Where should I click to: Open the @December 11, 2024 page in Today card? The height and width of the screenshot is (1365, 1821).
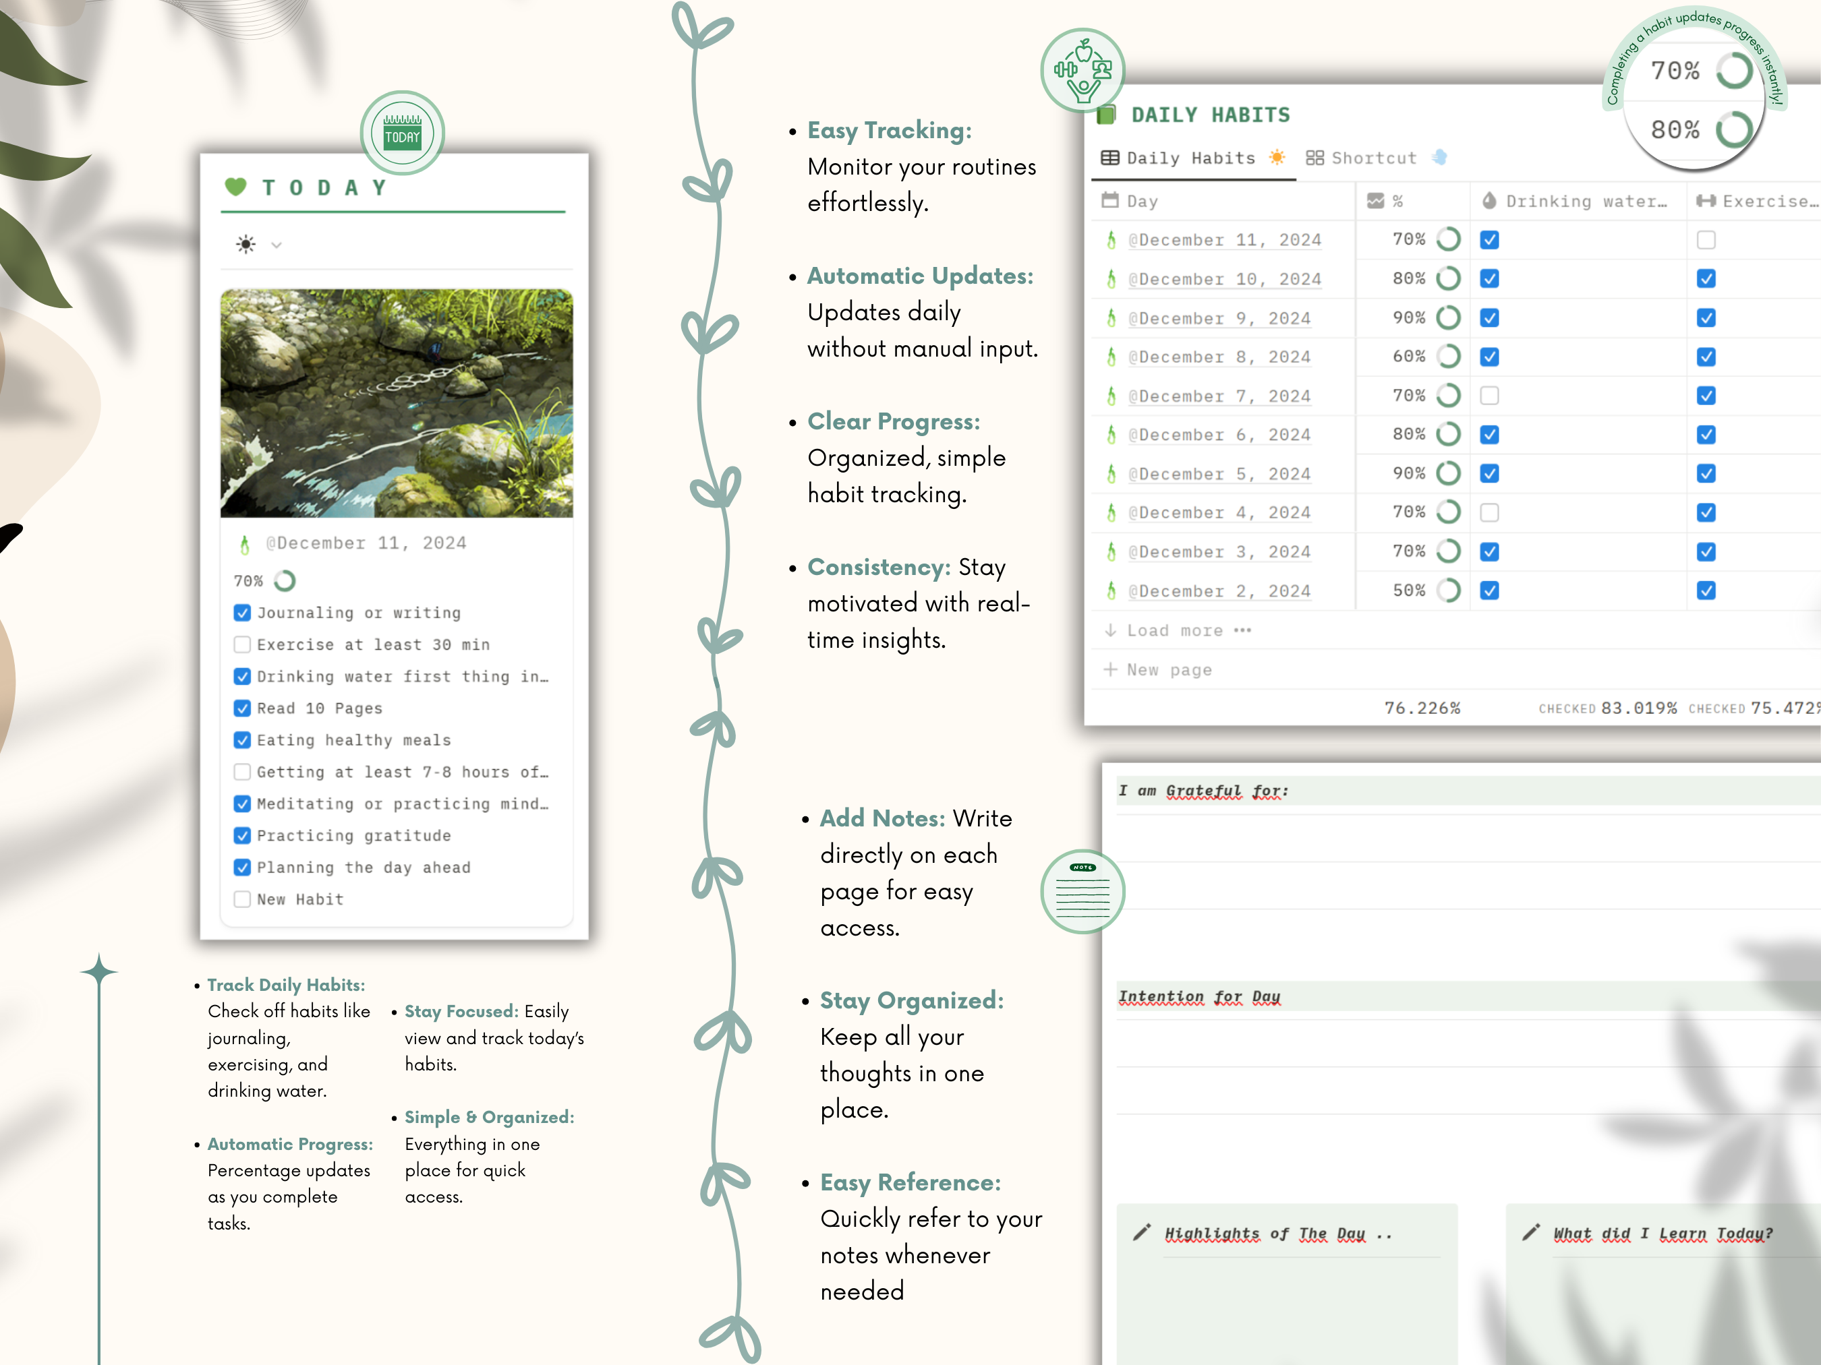(x=366, y=543)
